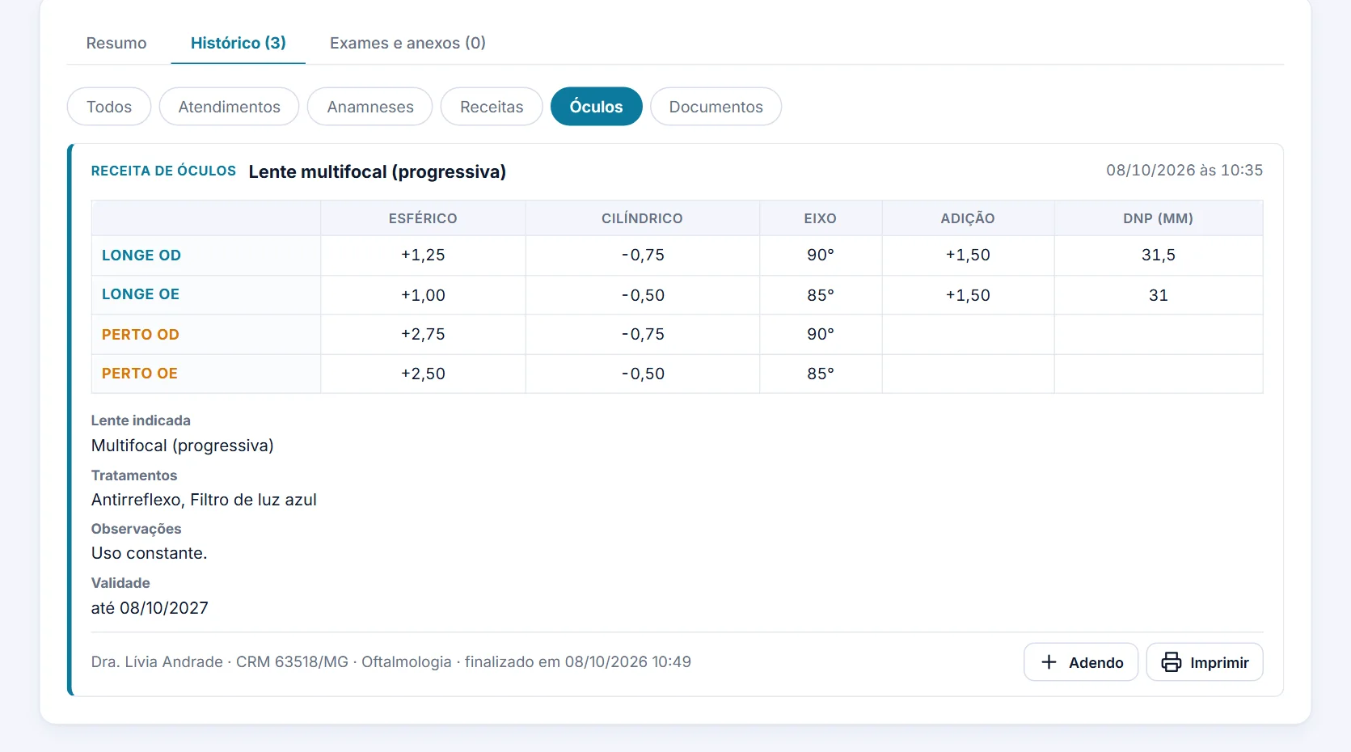Click the ADIÇÃO column header
1351x752 pixels.
pyautogui.click(x=968, y=218)
